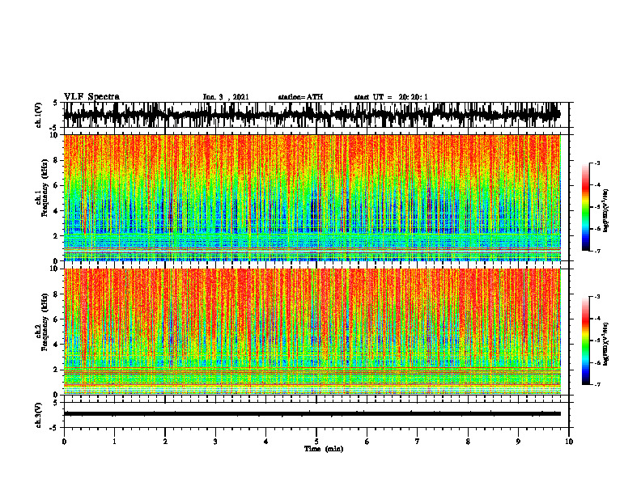Click the ch.2 frequency tick label '4'
This screenshot has height=495, width=641.
57,345
